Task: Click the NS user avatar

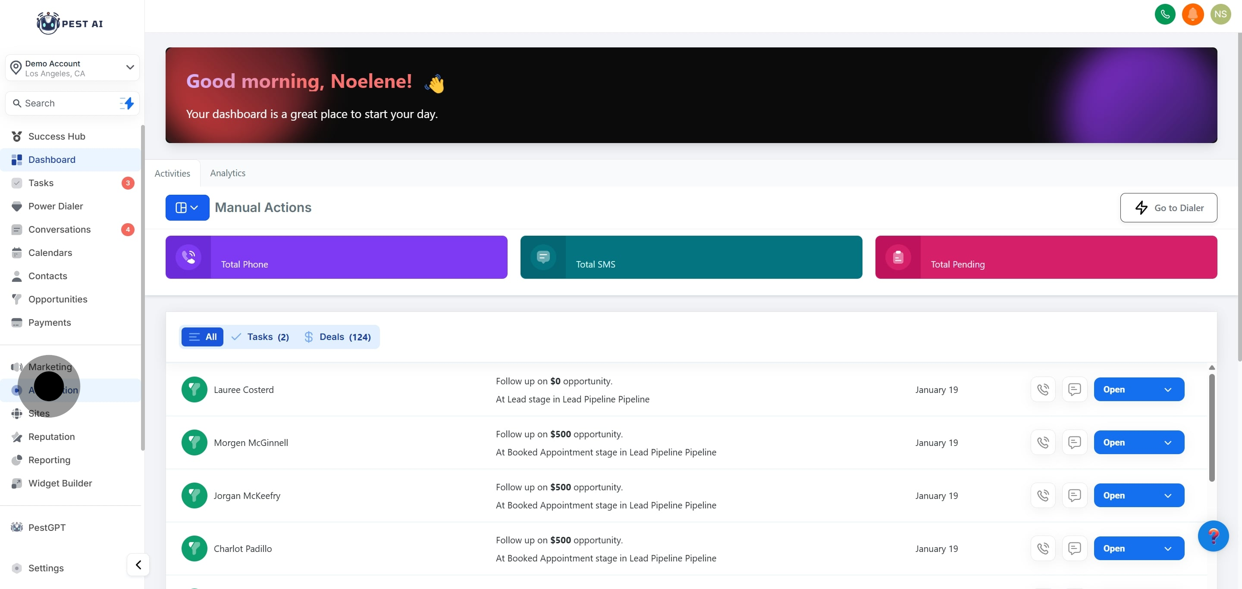Action: (x=1220, y=14)
